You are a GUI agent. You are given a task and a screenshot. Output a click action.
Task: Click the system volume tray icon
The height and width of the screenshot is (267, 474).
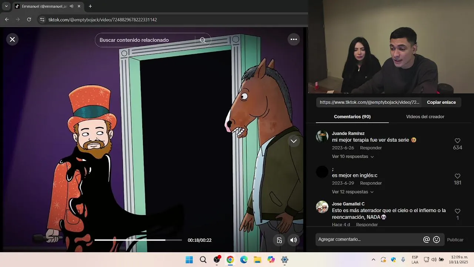pyautogui.click(x=434, y=260)
